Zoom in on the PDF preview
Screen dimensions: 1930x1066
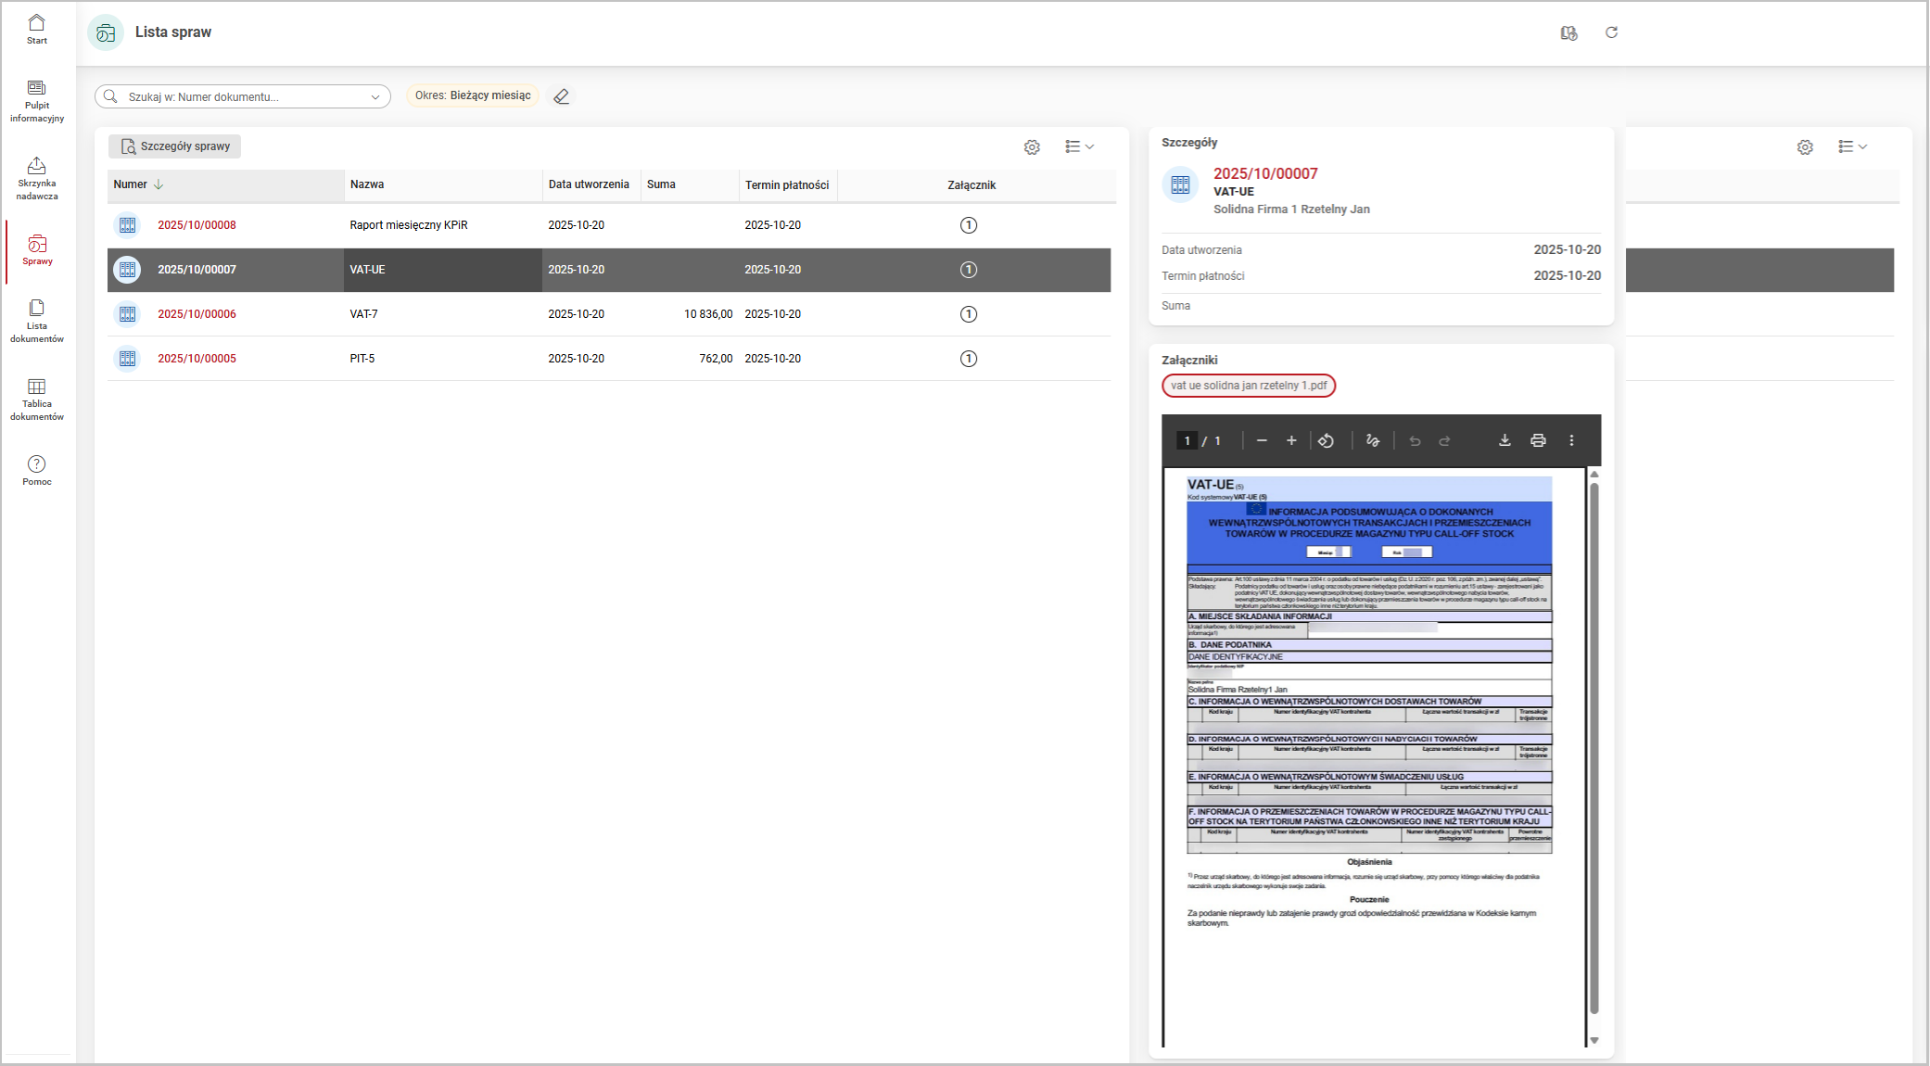(1291, 440)
